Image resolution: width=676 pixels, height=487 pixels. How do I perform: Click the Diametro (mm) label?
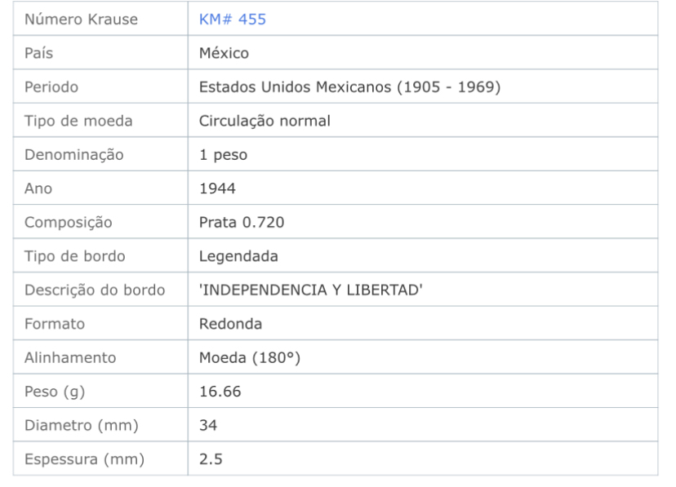pos(82,426)
